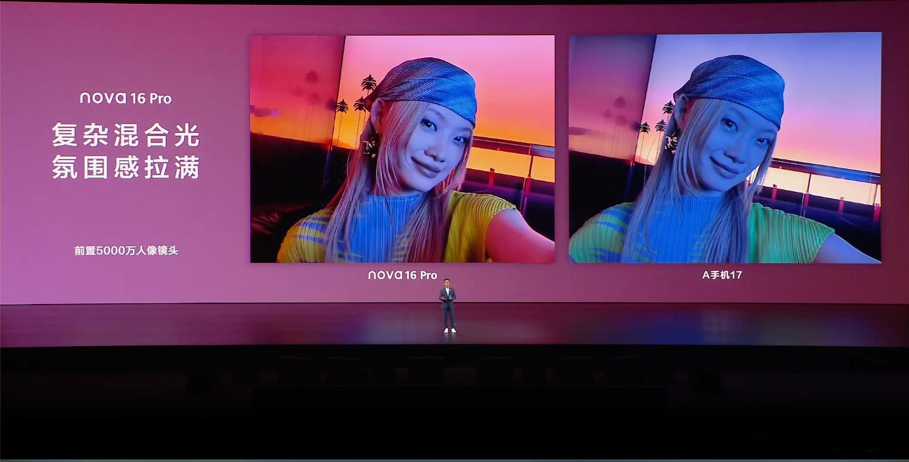Screen dimensions: 909x462
Task: Click the caption 前置5000万人像镜头
Action: pyautogui.click(x=126, y=250)
